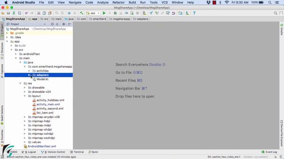Click the Git branch section_four_video_one widget

click(224, 157)
